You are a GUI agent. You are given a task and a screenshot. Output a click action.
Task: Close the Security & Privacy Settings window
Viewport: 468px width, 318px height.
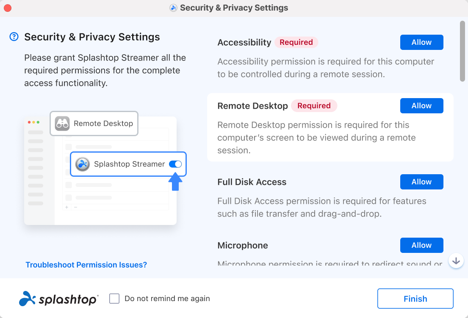8,8
